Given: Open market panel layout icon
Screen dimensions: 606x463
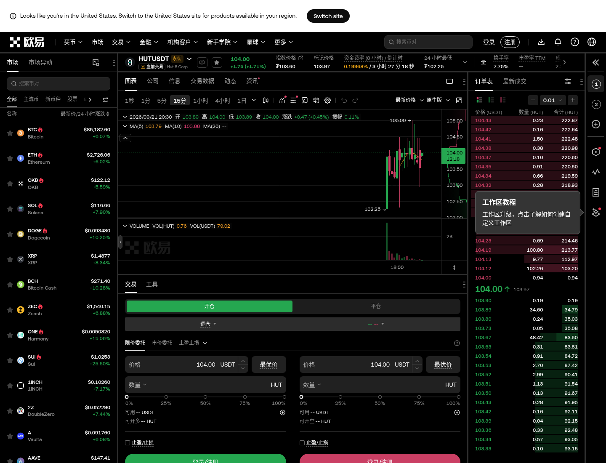Looking at the screenshot, I should pyautogui.click(x=96, y=63).
